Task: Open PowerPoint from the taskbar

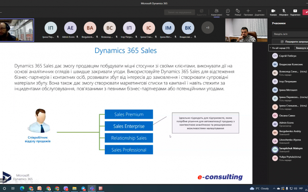Action: click(x=40, y=189)
